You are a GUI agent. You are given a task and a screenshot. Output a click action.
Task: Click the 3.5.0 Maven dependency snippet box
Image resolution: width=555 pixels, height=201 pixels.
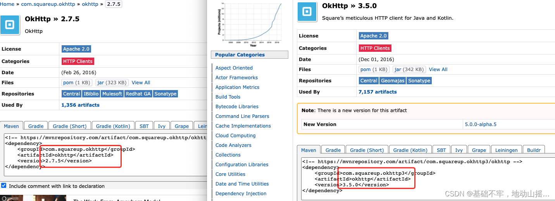point(428,179)
